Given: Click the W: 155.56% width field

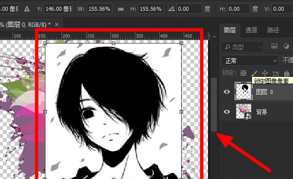Looking at the screenshot, I should (x=100, y=9).
